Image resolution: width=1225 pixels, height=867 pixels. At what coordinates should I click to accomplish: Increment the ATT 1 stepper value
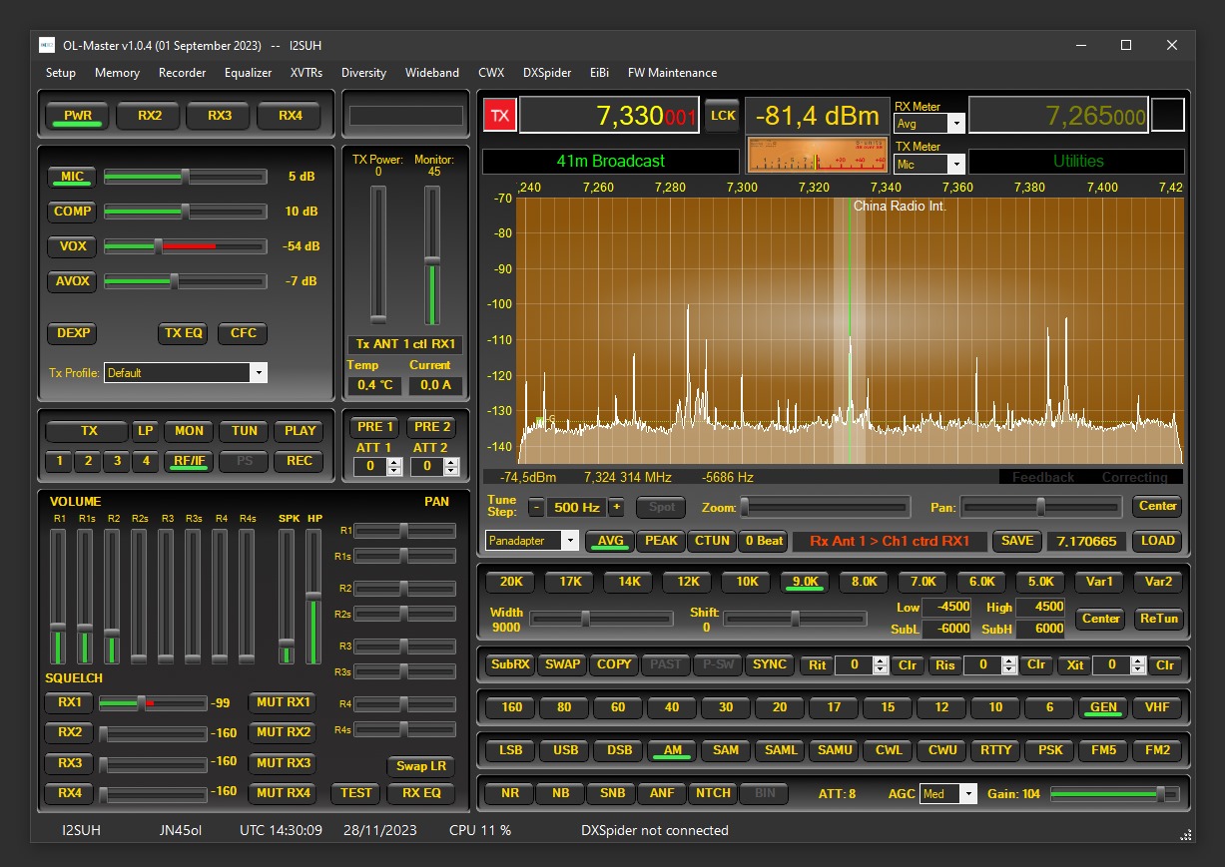394,461
